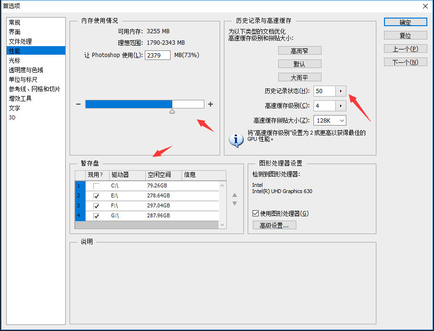Select 光标 preferences category
Viewport: 434px width, 331px height.
coord(36,60)
